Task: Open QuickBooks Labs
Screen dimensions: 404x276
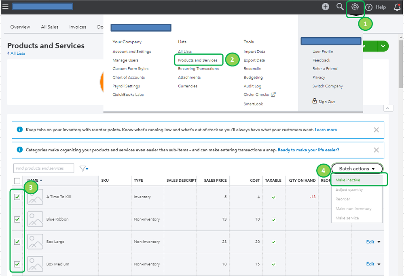Action: (128, 94)
